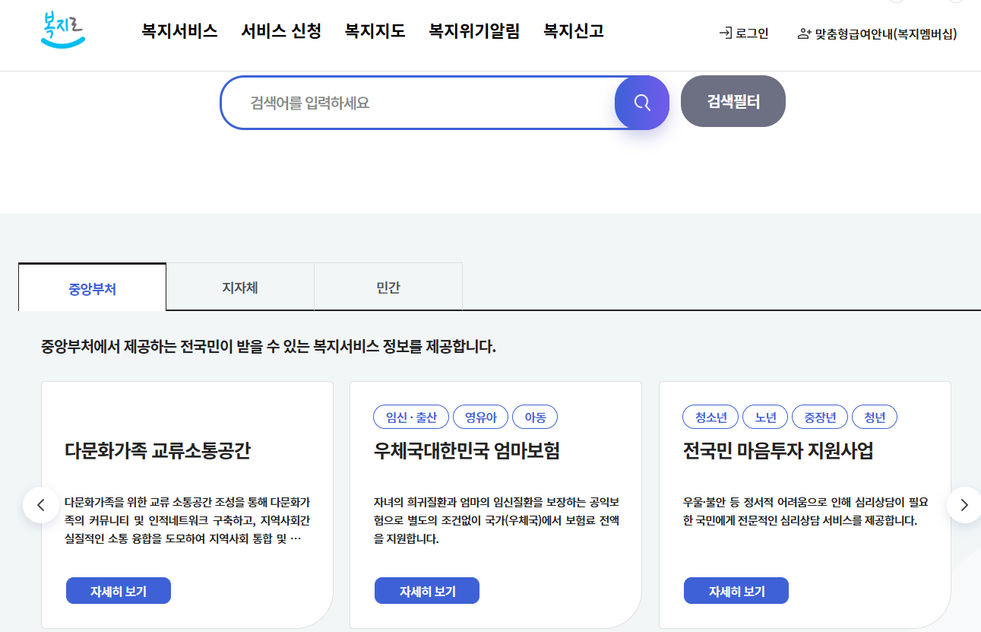Screen dimensions: 981x632
Task: Click the 노년 tag
Action: coord(765,417)
